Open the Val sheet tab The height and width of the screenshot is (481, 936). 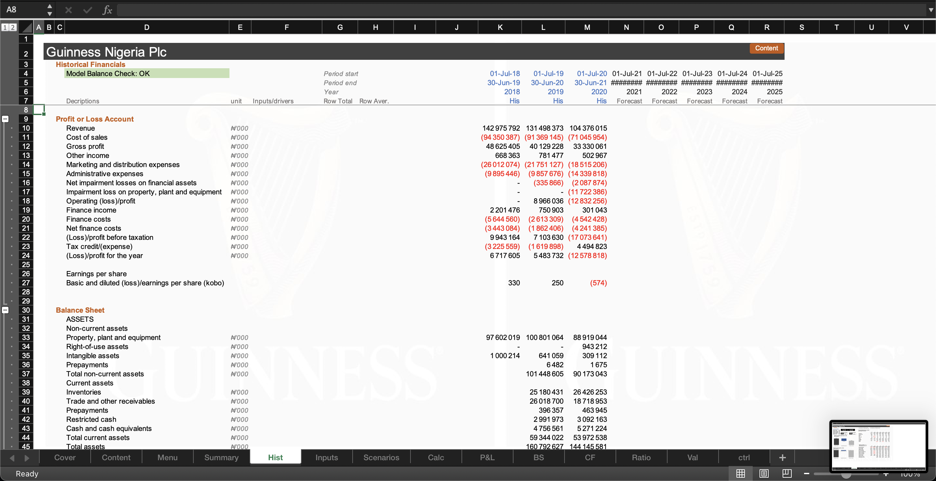[693, 457]
